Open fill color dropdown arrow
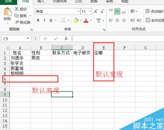Viewport: 164px width, 130px height. pyautogui.click(x=81, y=20)
